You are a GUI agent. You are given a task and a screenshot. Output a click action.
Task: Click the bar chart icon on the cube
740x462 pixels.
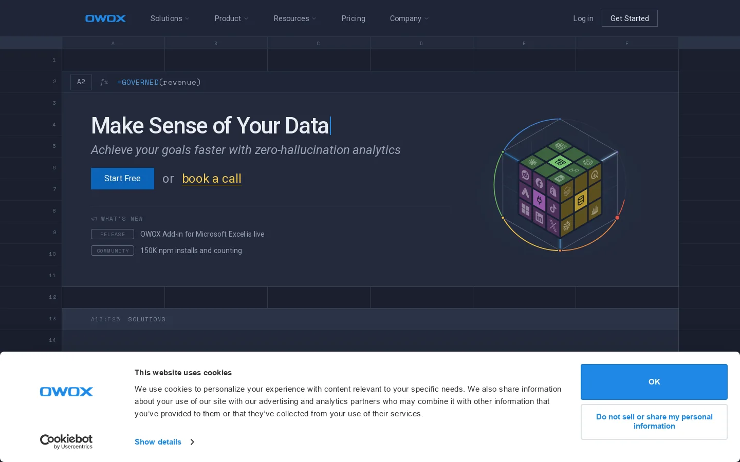(x=595, y=210)
